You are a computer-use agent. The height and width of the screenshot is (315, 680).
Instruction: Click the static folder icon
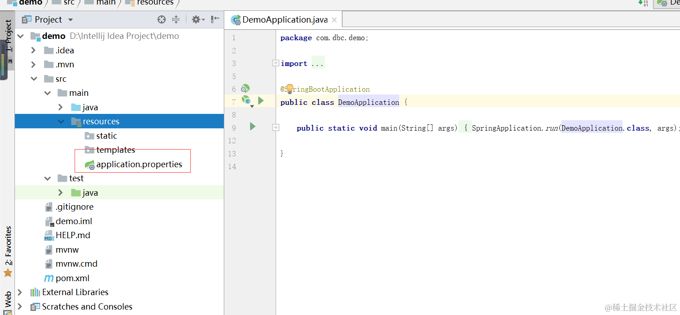click(90, 136)
